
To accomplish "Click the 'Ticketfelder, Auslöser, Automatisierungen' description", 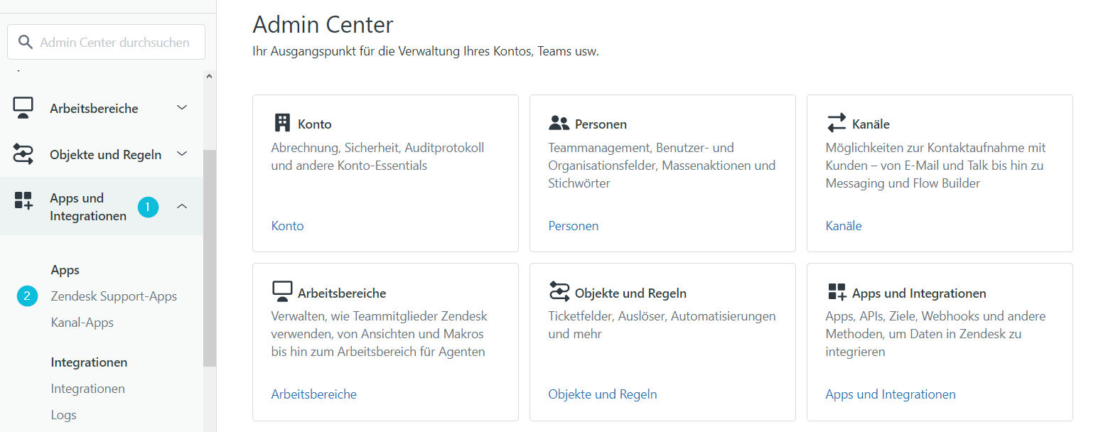I will coord(662,325).
